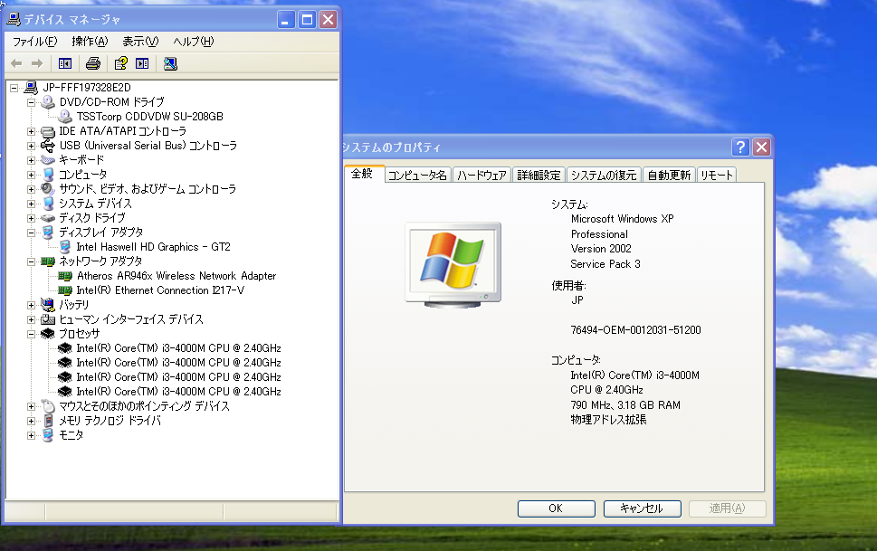
Task: Click the help question mark button
Action: click(740, 147)
